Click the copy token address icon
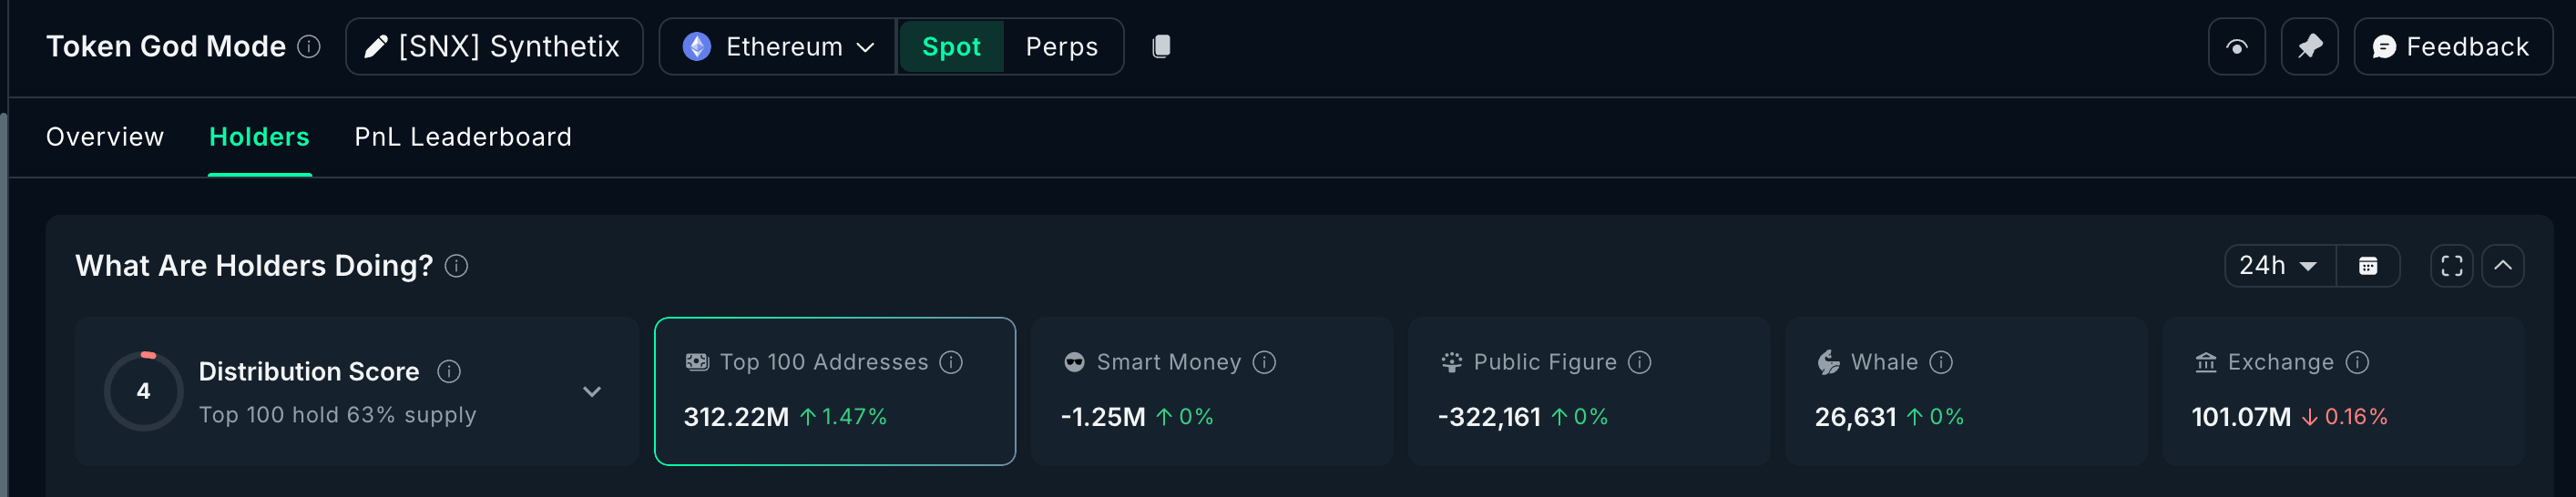 click(1161, 46)
